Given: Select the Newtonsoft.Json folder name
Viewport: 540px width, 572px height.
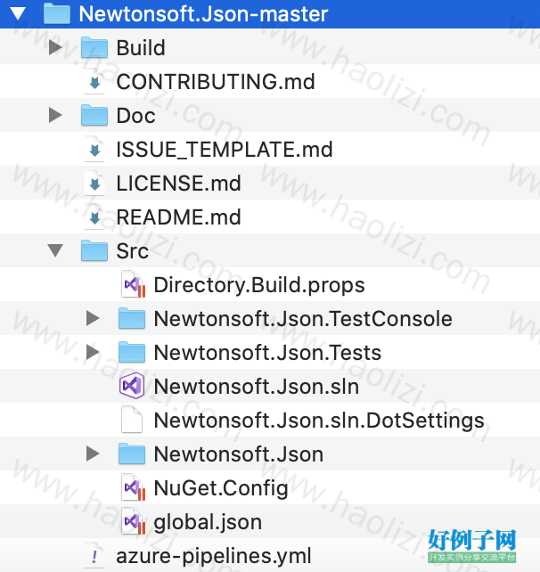Looking at the screenshot, I should 239,454.
